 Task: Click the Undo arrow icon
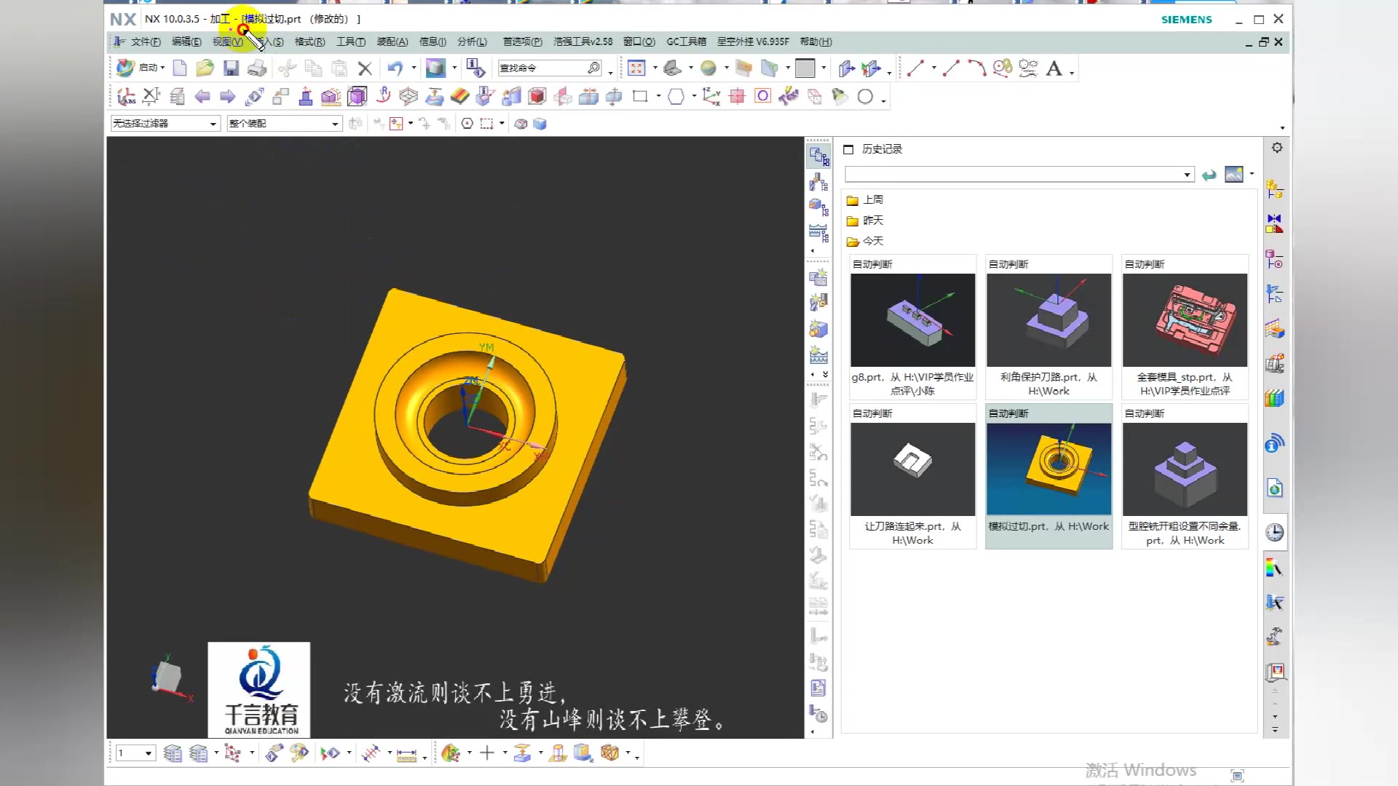pyautogui.click(x=395, y=68)
